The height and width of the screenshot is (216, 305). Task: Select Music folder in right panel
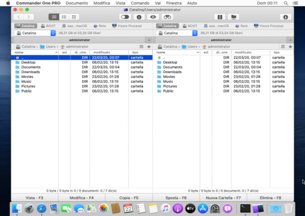[x=223, y=81]
